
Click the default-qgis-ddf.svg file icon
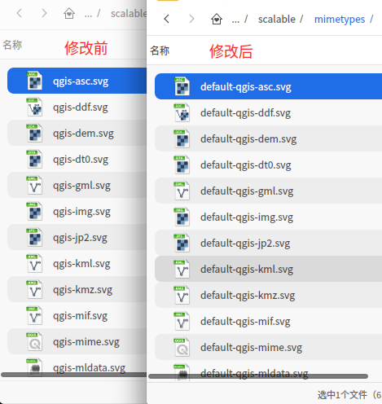click(182, 112)
